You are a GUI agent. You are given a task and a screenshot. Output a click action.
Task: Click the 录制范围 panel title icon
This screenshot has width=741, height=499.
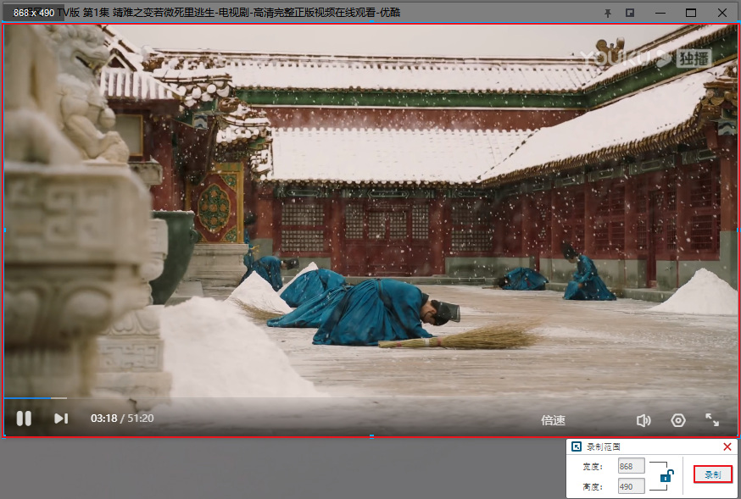pyautogui.click(x=577, y=446)
